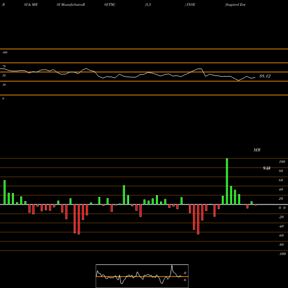Viewport: 288px width, 288px height.
Task: Click the -100 axis label on the MR panel
Action: (x=282, y=254)
